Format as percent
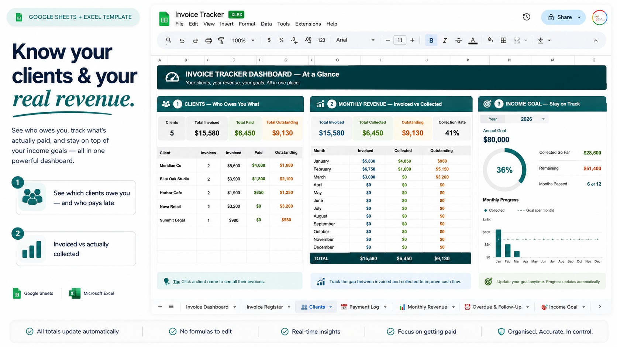This screenshot has height=347, width=617. [281, 40]
